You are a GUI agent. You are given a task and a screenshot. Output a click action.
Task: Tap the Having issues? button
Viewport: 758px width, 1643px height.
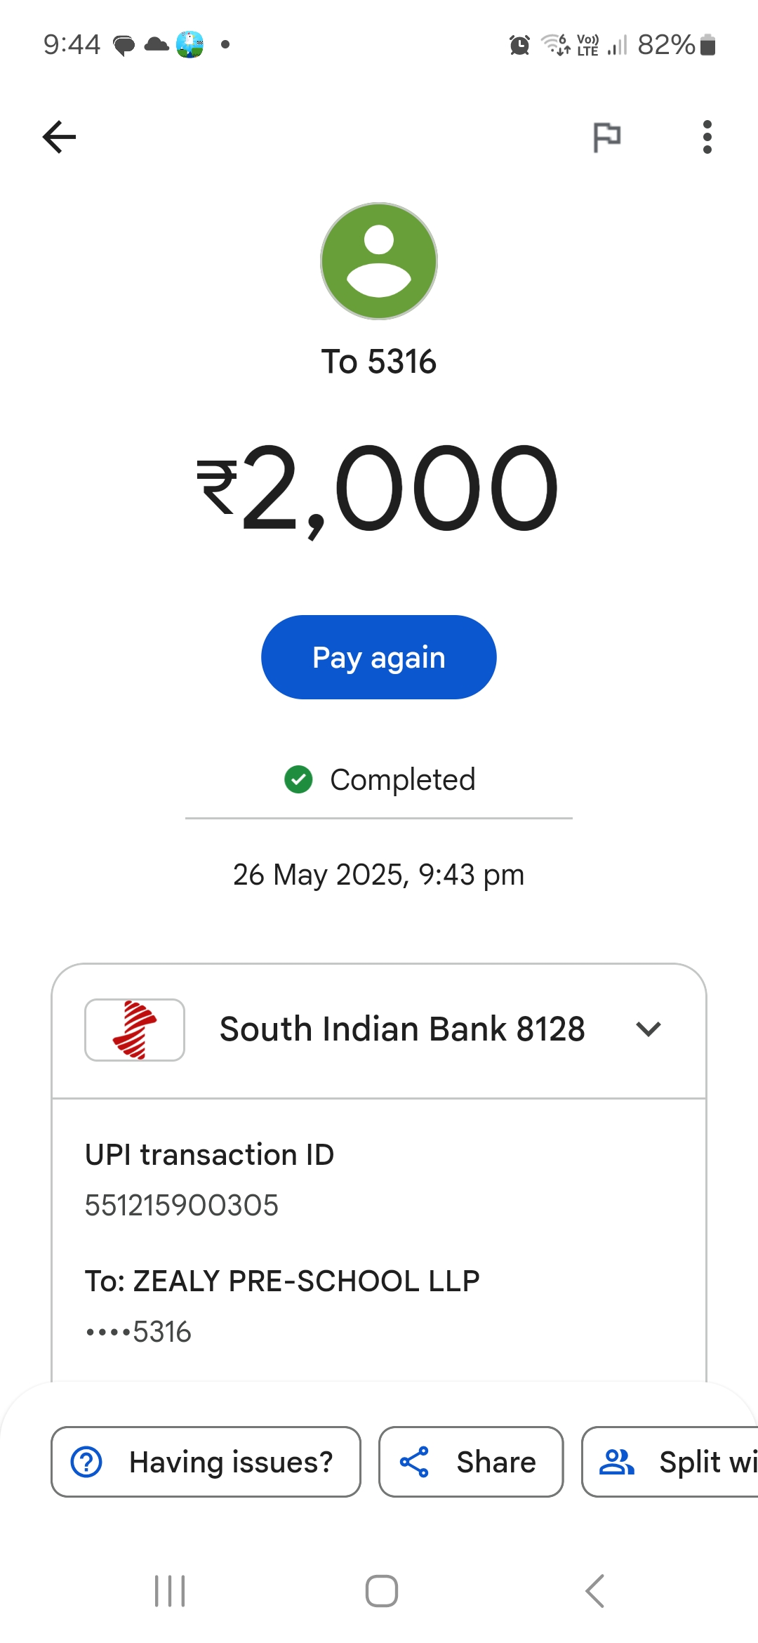[x=206, y=1462]
